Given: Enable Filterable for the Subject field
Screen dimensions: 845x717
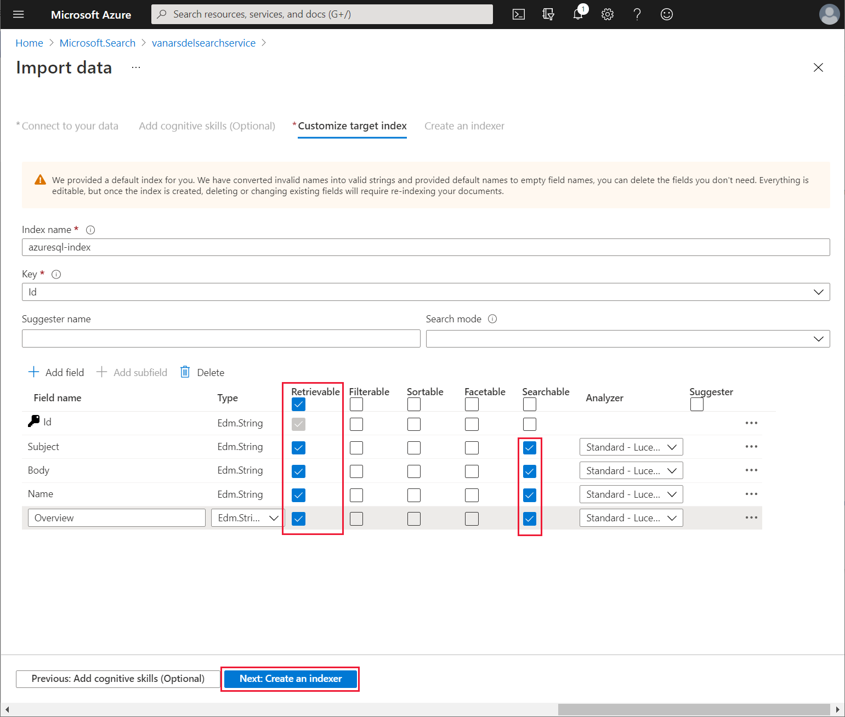Looking at the screenshot, I should (x=356, y=448).
